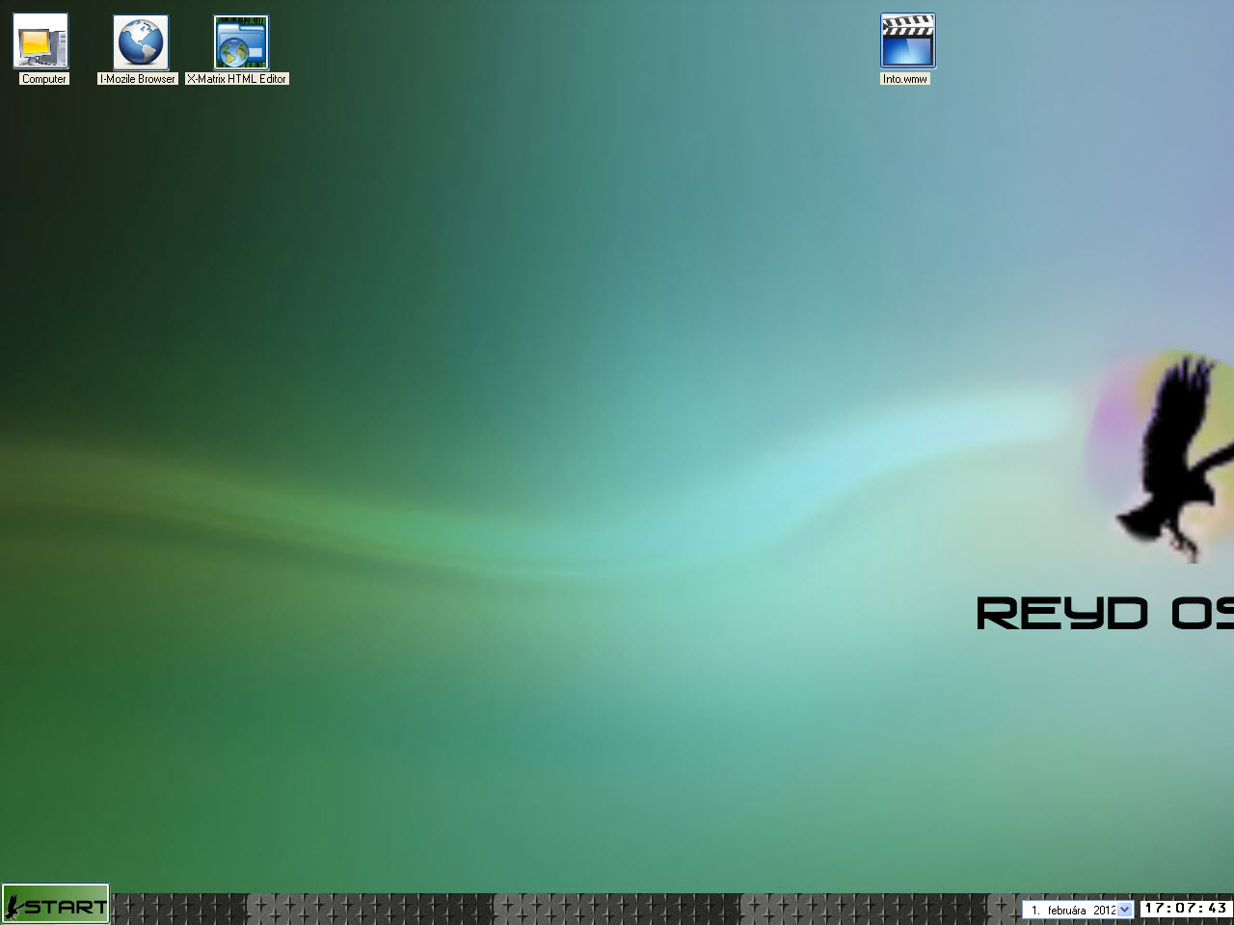Click the "X-Matrix HTML Editor" text label
Screen dimensions: 1234x925
coord(237,79)
